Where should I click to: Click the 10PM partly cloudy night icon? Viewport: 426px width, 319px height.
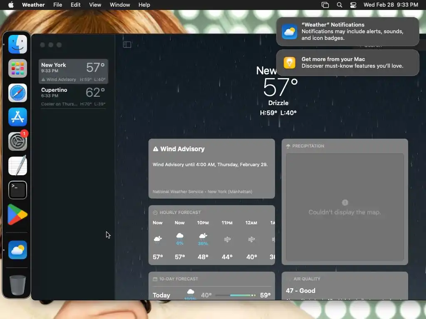click(203, 236)
